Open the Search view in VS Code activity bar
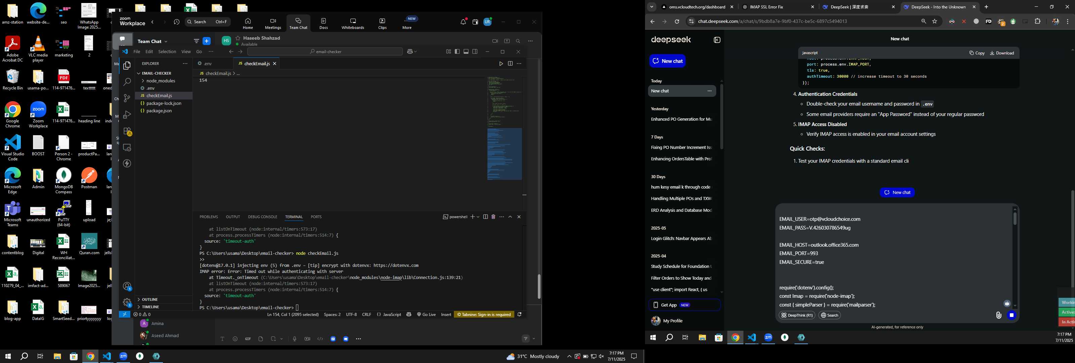The image size is (1075, 363). tap(127, 82)
